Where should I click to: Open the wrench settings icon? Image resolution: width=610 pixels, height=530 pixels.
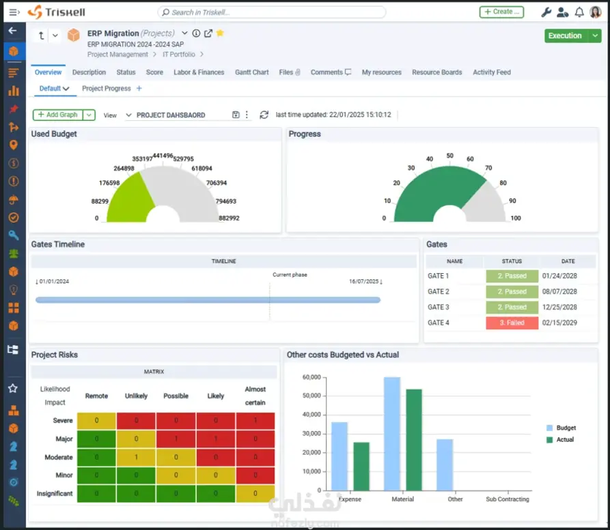[x=546, y=12]
